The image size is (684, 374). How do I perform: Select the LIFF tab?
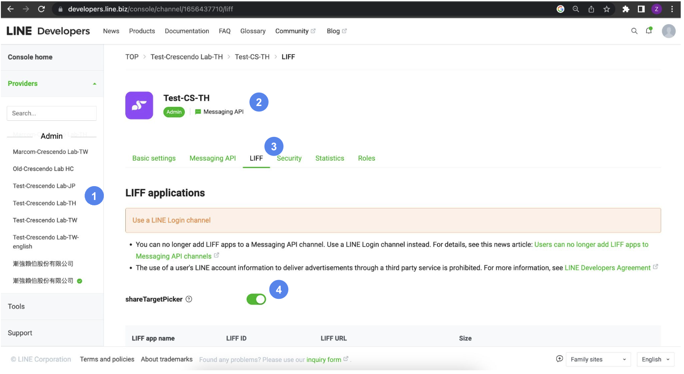point(256,158)
